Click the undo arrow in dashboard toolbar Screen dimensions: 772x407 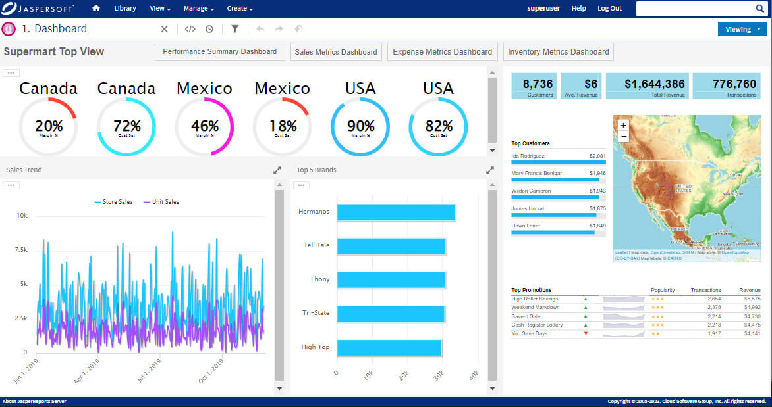(260, 29)
